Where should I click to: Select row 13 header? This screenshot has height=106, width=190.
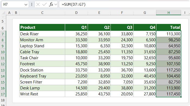tap(3, 70)
